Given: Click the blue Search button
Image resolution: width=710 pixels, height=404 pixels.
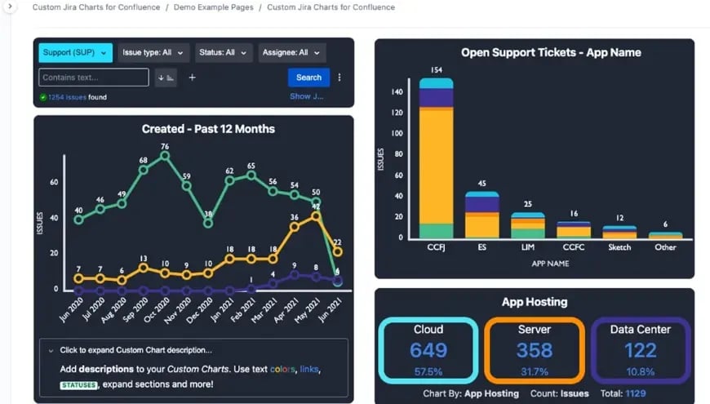Looking at the screenshot, I should coord(308,78).
